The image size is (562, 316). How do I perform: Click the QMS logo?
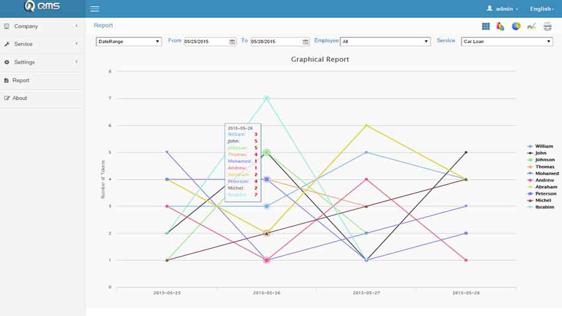click(x=42, y=6)
